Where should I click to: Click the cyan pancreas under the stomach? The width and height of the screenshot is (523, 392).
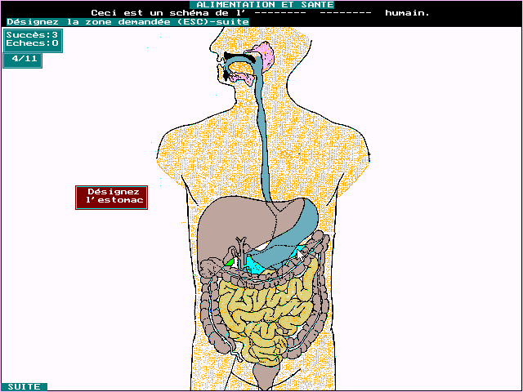click(x=255, y=265)
